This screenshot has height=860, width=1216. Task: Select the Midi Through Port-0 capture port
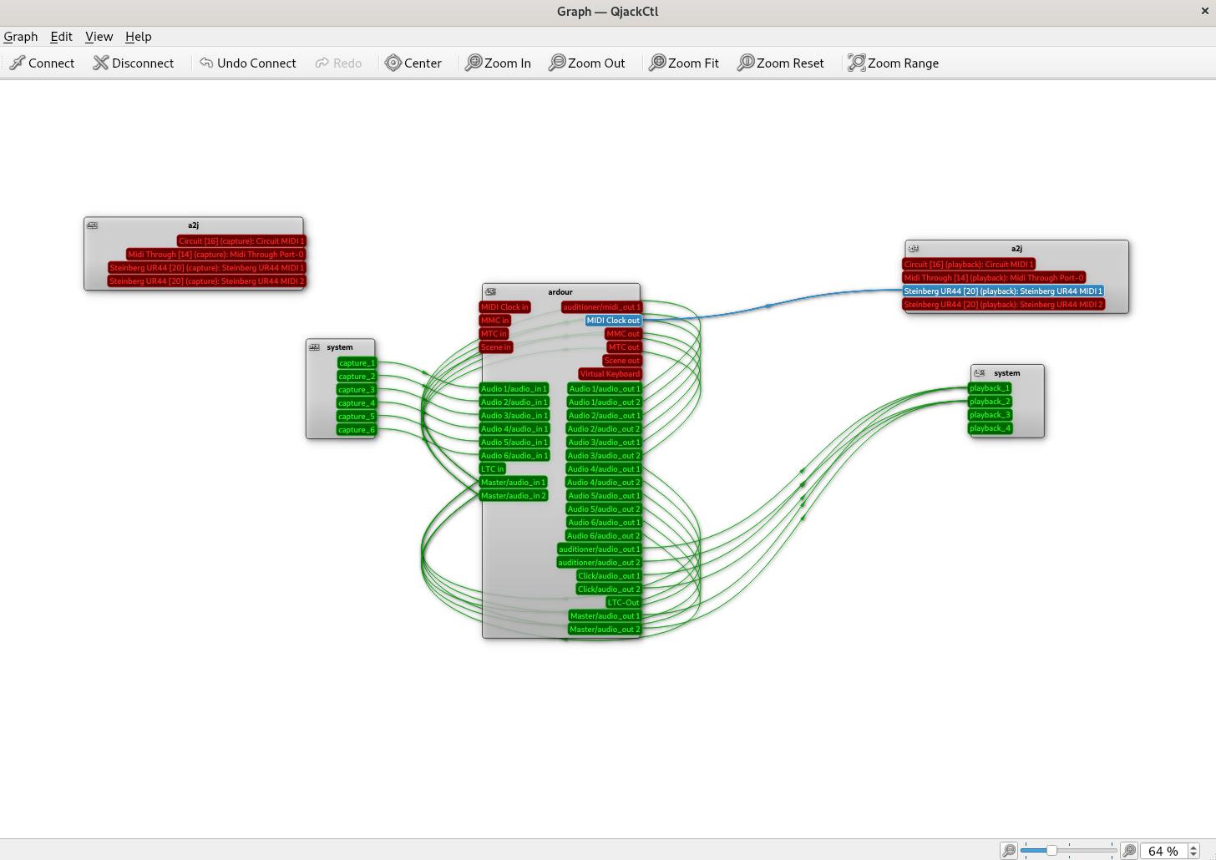point(216,254)
